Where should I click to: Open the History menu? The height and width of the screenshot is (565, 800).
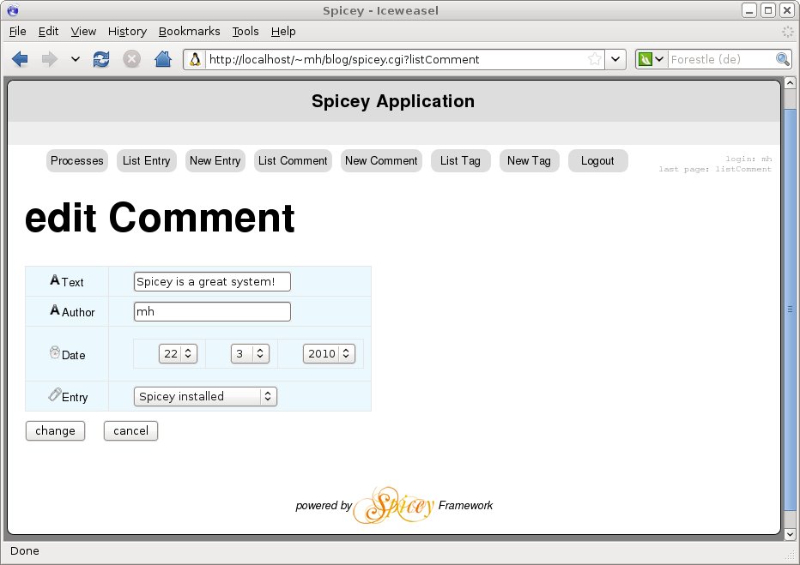(127, 32)
